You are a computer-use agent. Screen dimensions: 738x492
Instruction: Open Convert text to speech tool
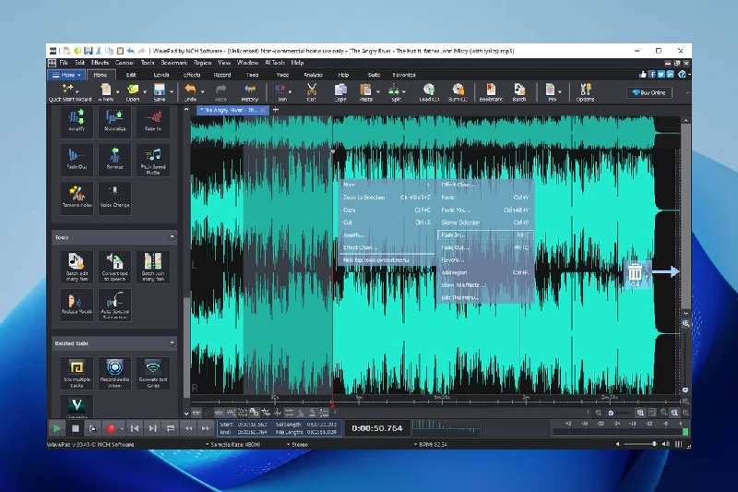pos(114,268)
